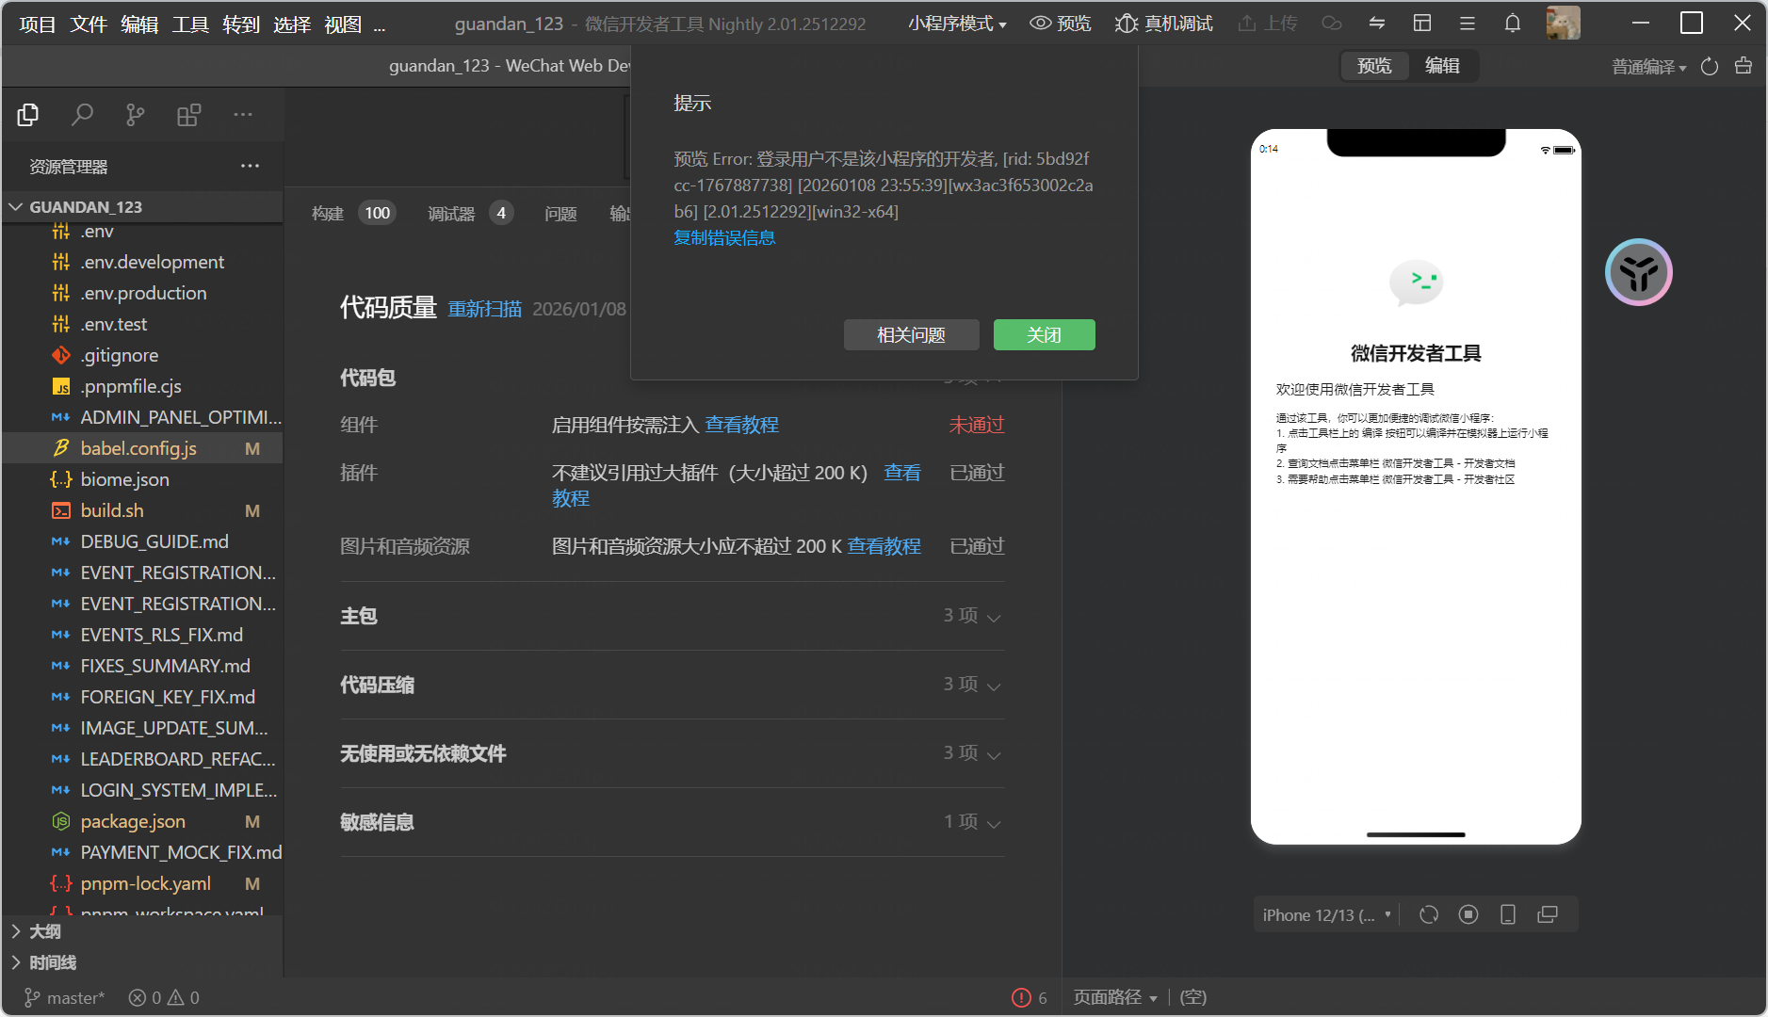The image size is (1768, 1017).
Task: Open the user avatar profile
Action: 1564,24
